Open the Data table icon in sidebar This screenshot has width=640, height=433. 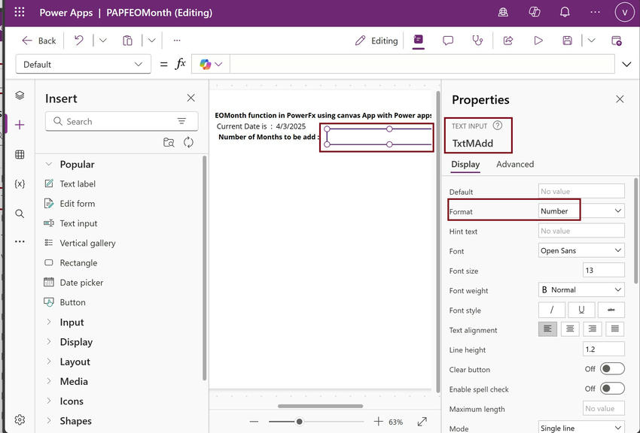pos(20,154)
